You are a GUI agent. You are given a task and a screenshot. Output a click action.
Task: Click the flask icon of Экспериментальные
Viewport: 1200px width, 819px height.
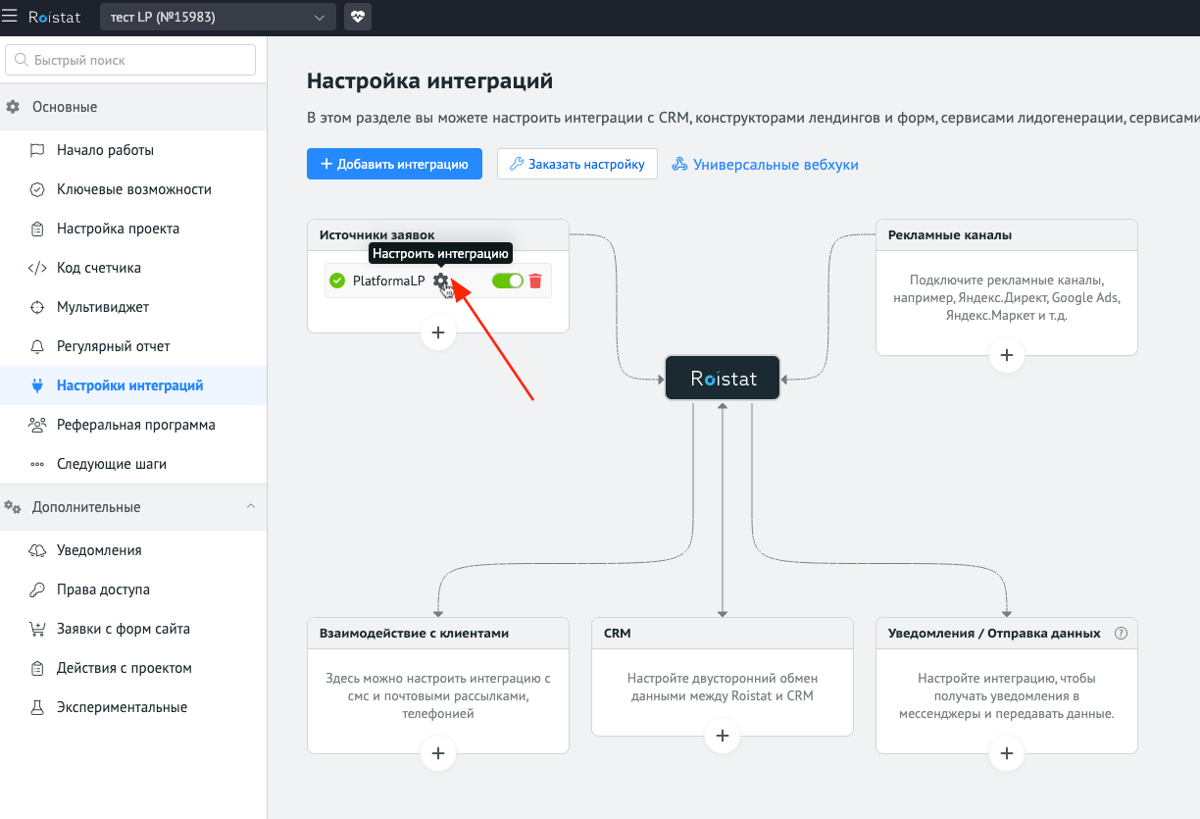[x=37, y=707]
